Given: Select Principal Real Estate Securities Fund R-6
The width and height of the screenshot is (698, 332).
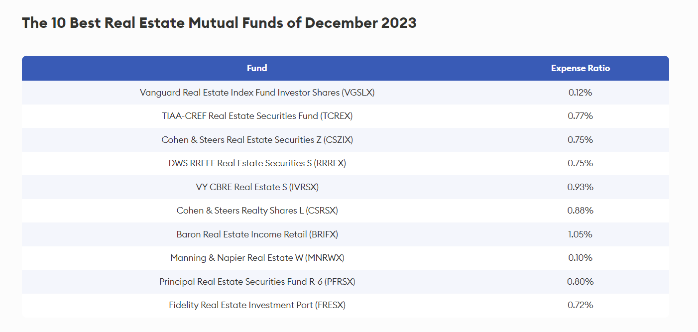Looking at the screenshot, I should pyautogui.click(x=257, y=282).
